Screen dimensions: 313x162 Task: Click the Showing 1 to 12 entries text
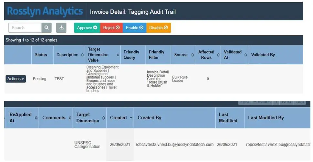31,40
